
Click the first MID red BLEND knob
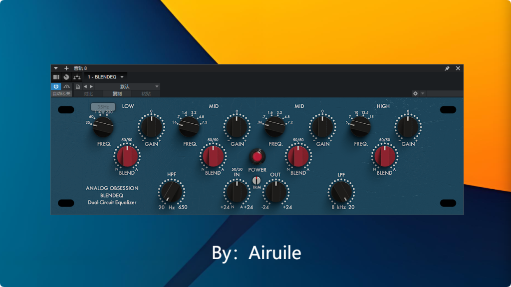click(x=213, y=156)
